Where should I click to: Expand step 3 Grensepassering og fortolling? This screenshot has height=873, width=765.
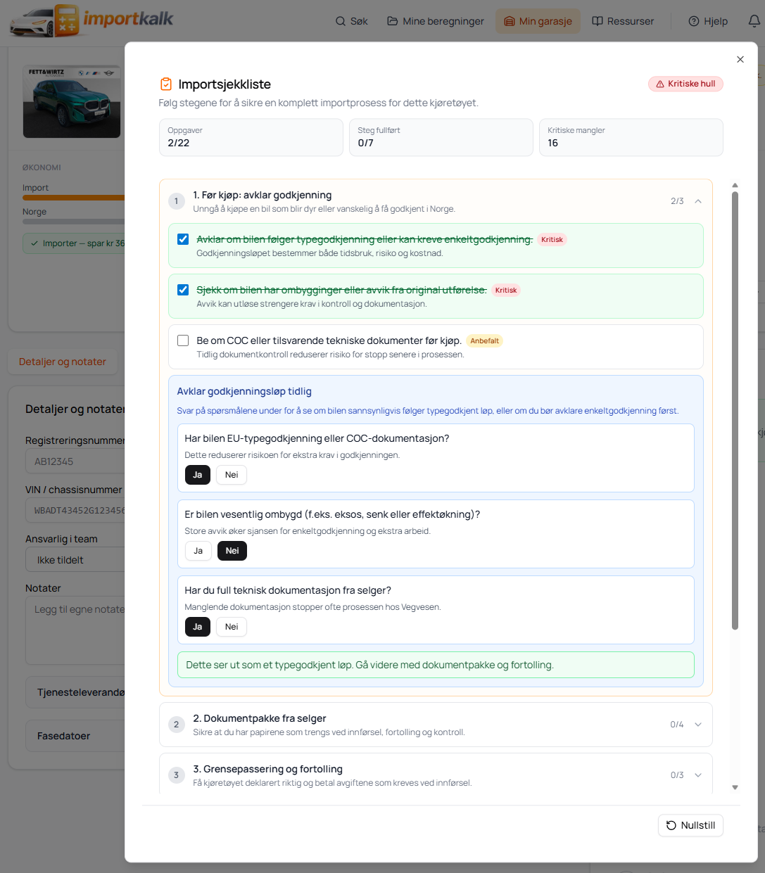tap(697, 775)
